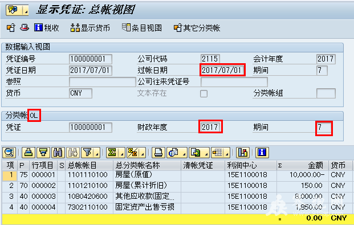This screenshot has height=225, width=354.
Task: Click the other document icon in application toolbar
Action: coord(11,28)
